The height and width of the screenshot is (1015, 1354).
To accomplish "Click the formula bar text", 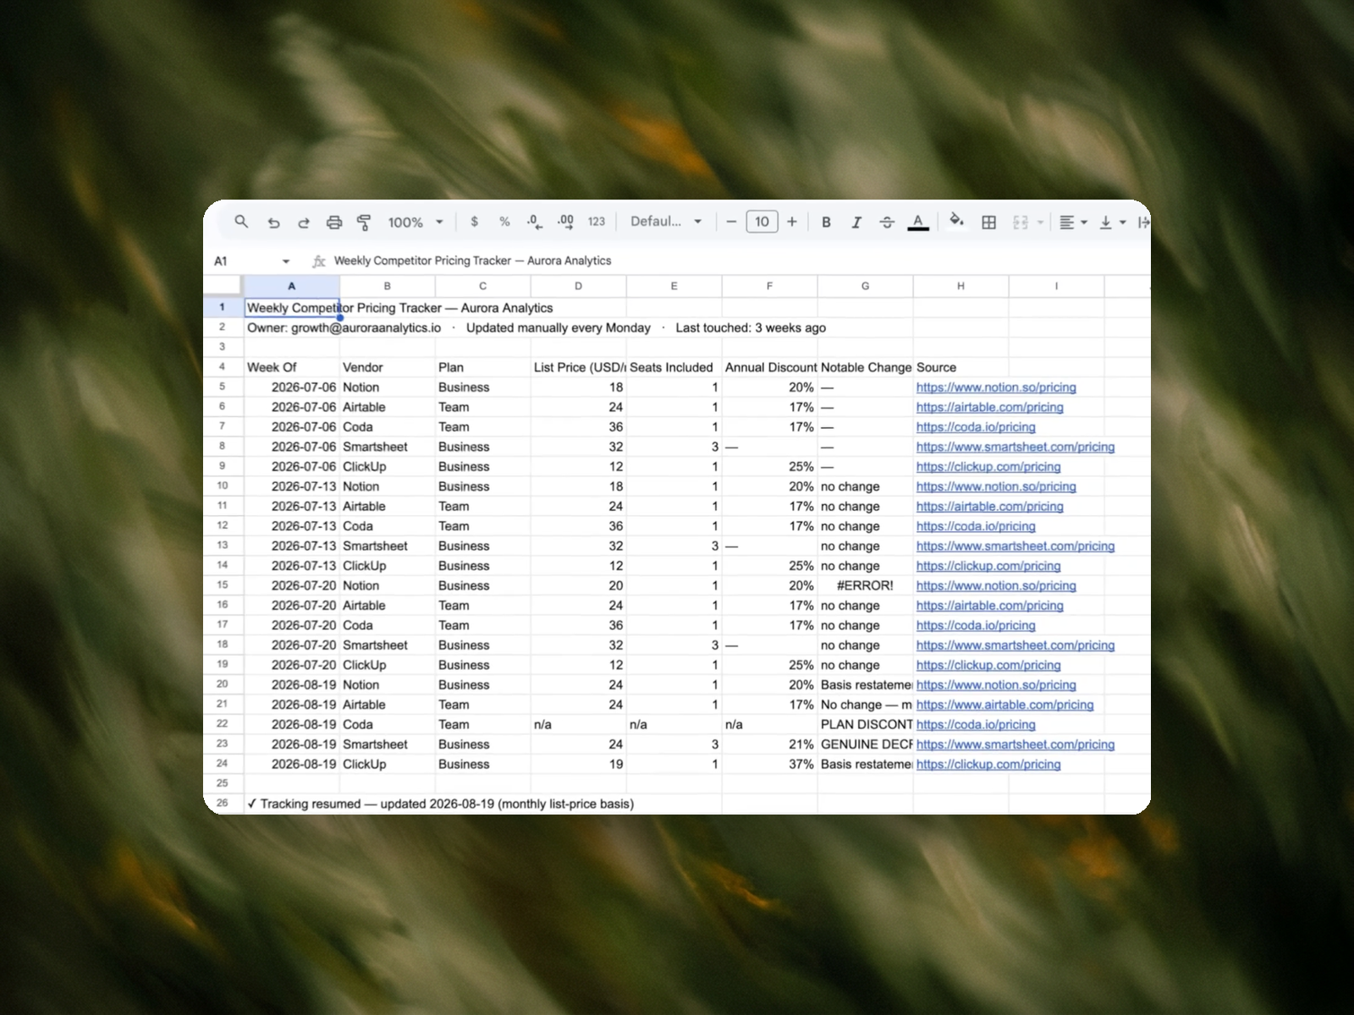I will pos(472,261).
